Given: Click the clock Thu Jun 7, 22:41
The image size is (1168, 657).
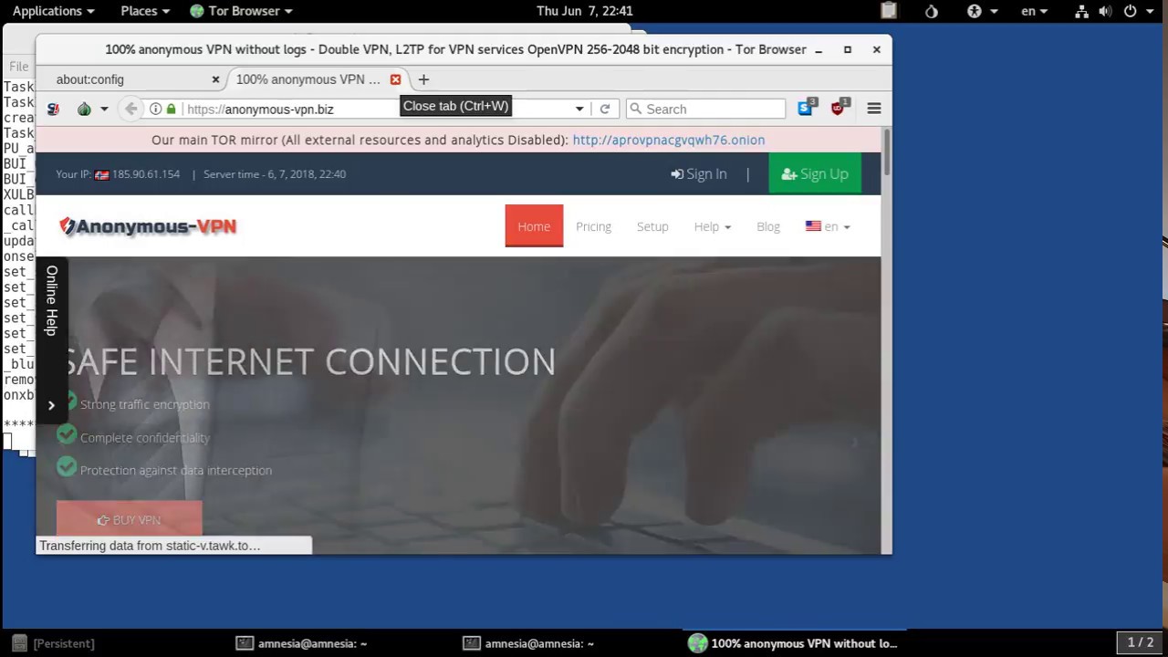Looking at the screenshot, I should [x=585, y=11].
